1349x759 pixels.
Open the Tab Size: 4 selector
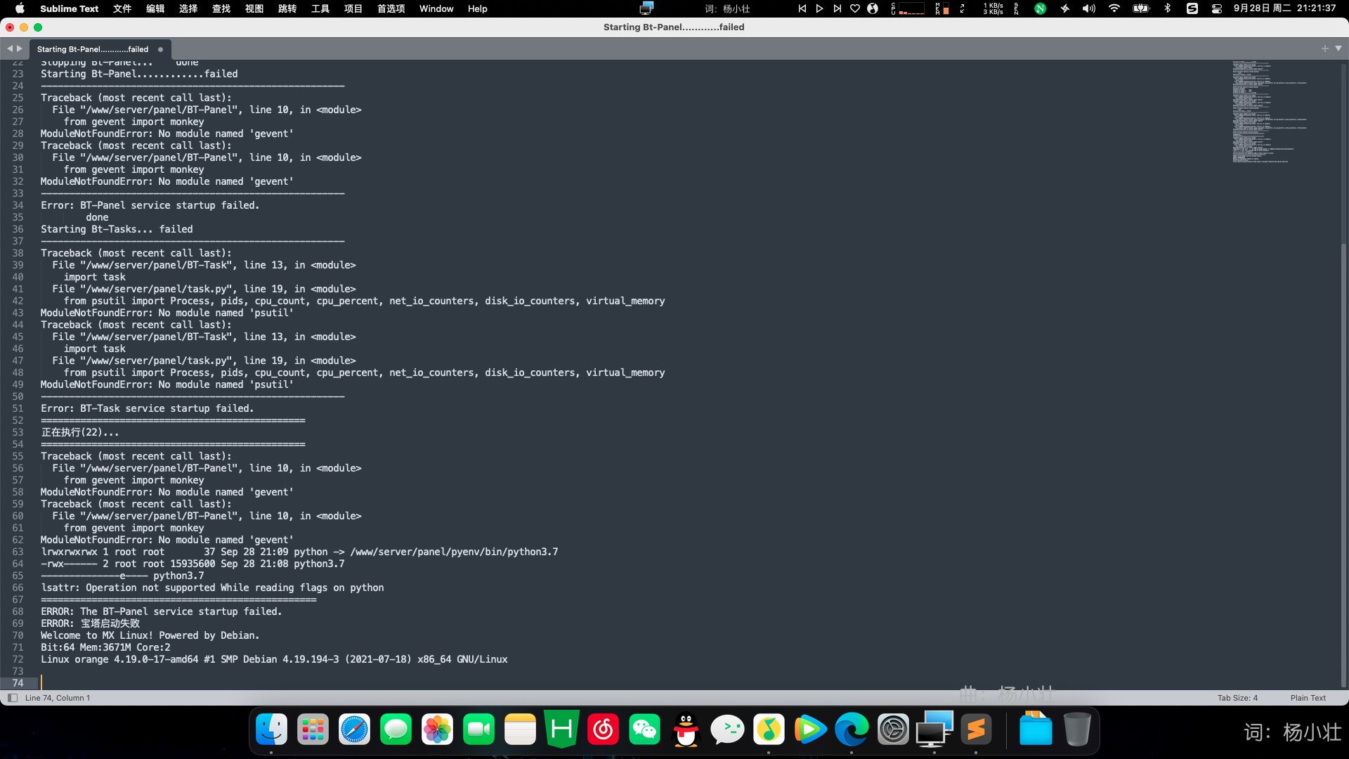pyautogui.click(x=1237, y=698)
